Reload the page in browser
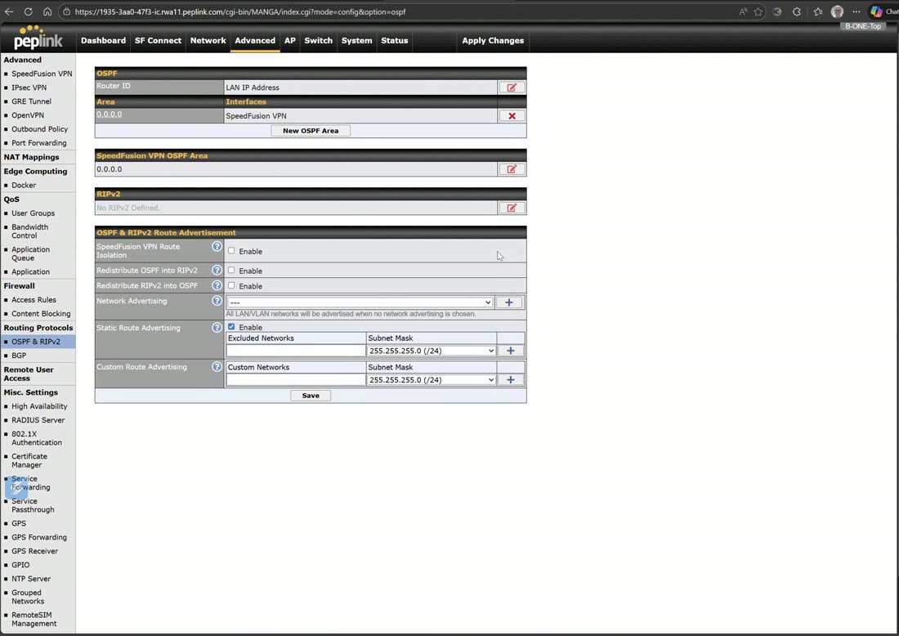Viewport: 899px width, 636px height. [28, 11]
